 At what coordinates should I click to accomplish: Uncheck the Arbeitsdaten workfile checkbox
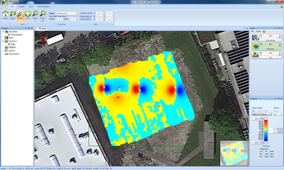(x=9, y=34)
